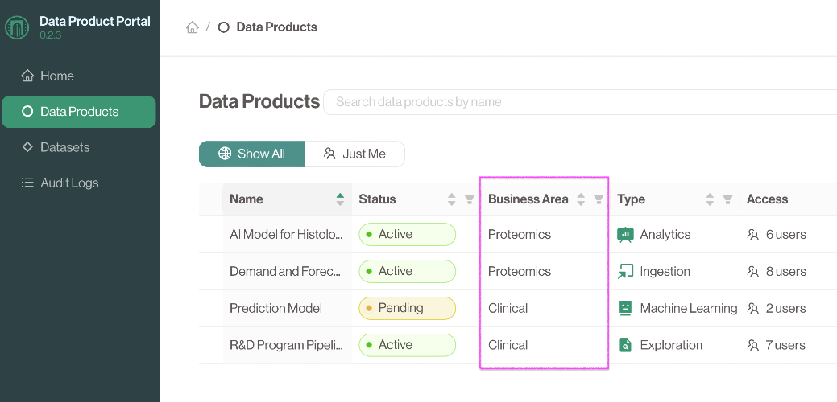Screen dimensions: 837x402
Task: Click the version number 0.2.3
Action: pyautogui.click(x=50, y=35)
